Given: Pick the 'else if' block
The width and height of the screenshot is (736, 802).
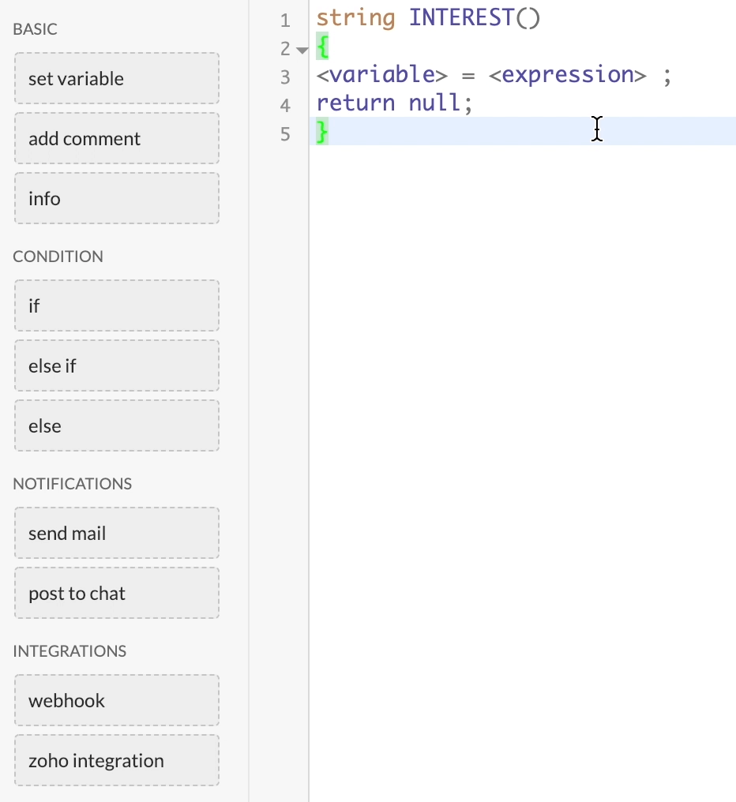Looking at the screenshot, I should [x=116, y=366].
